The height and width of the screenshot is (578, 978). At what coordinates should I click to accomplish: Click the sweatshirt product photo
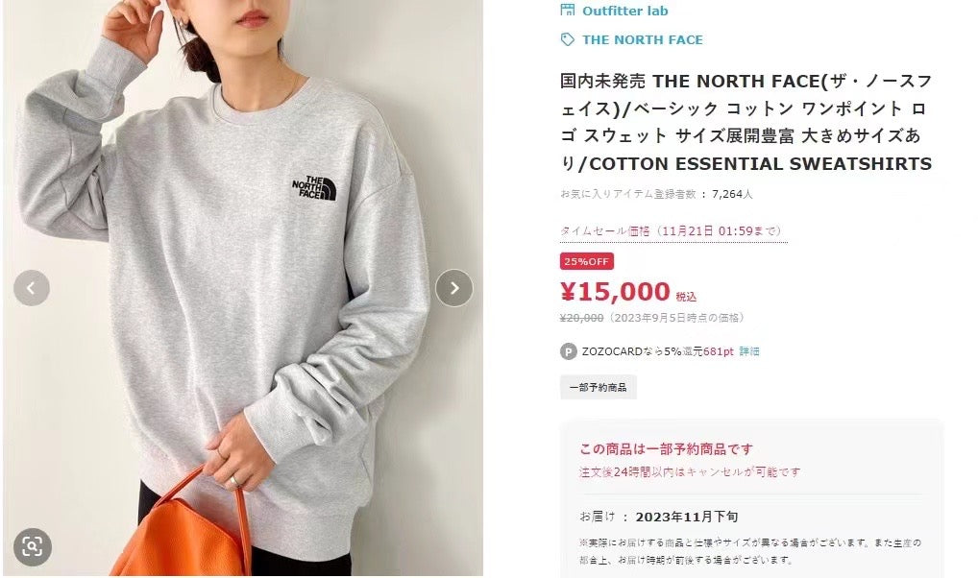tap(243, 287)
